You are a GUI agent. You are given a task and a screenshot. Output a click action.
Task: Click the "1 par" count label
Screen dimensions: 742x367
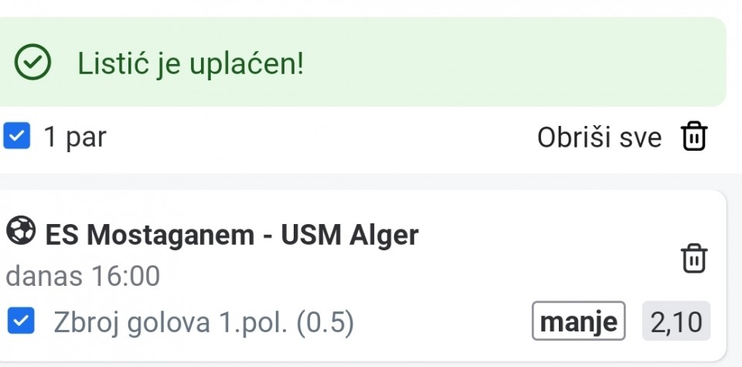point(75,138)
